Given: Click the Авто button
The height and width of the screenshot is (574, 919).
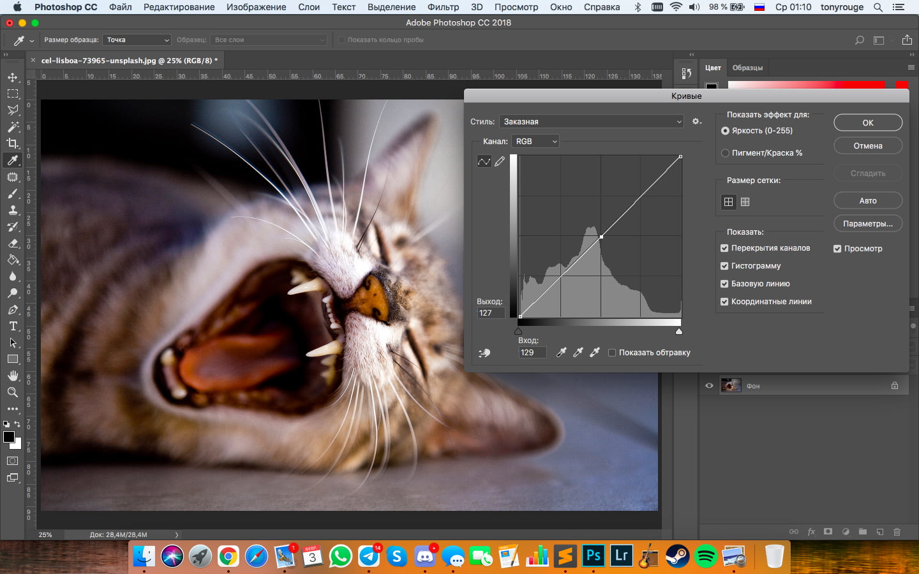Looking at the screenshot, I should (867, 201).
